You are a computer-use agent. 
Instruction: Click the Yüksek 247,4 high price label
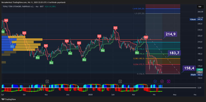(196, 19)
